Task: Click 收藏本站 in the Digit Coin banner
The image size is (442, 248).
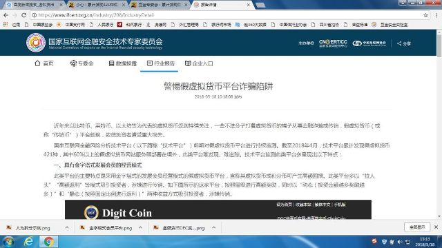Action: (303, 205)
